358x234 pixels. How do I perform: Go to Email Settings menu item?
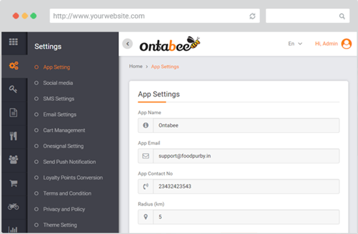[x=60, y=114]
